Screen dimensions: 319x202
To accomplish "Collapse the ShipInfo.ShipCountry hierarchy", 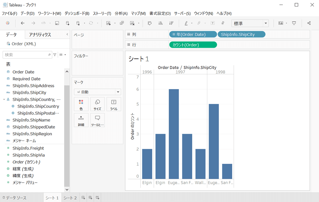I will [4, 100].
